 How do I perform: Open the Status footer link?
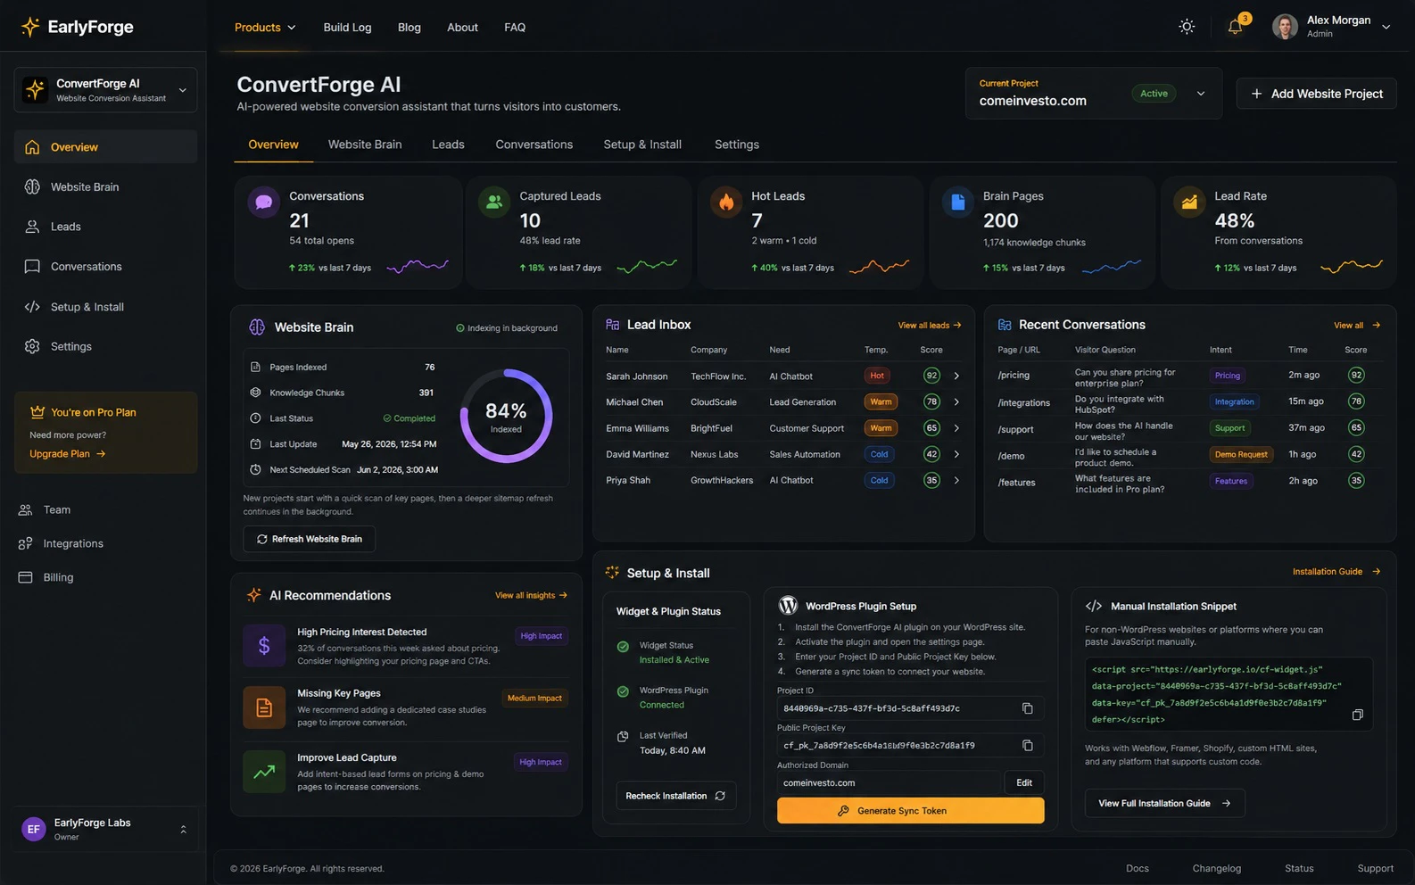(1299, 869)
